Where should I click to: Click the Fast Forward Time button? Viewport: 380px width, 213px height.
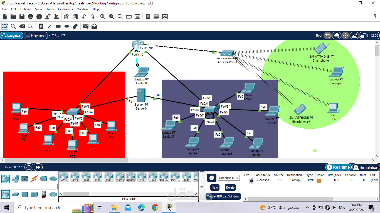[38, 167]
